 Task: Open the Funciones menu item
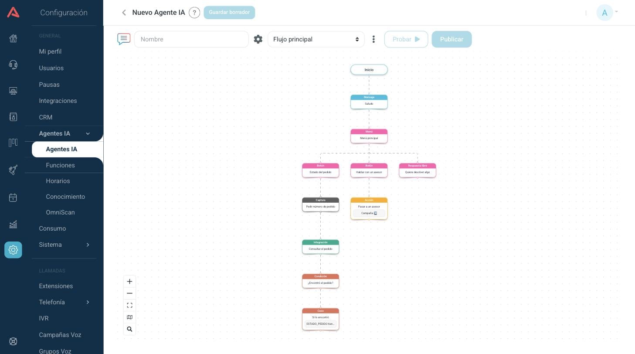coord(60,165)
